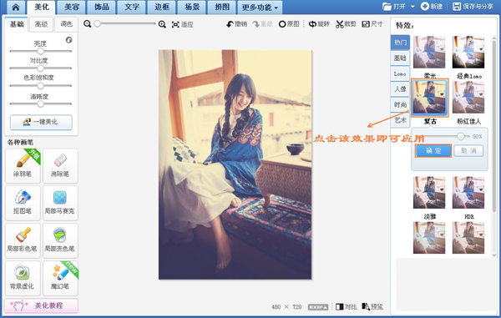
Task: Restore original image with 原图
Action: click(289, 24)
